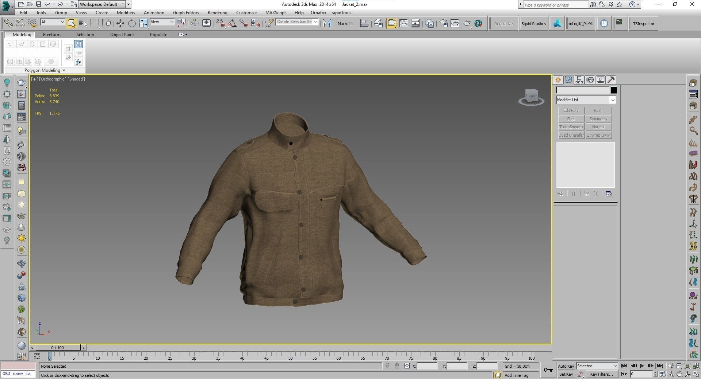Switch to the Create command panel
The height and width of the screenshot is (379, 701).
558,80
